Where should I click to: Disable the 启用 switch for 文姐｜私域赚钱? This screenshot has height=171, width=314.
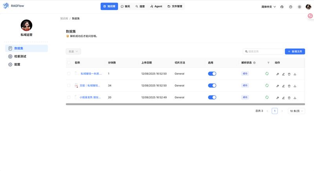[212, 85]
